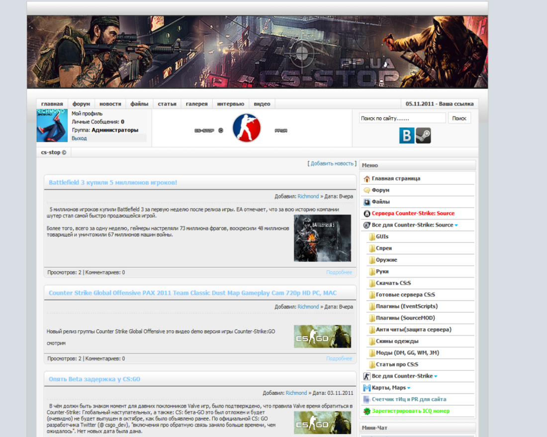Click the Counter-Strike round logo

tap(246, 128)
